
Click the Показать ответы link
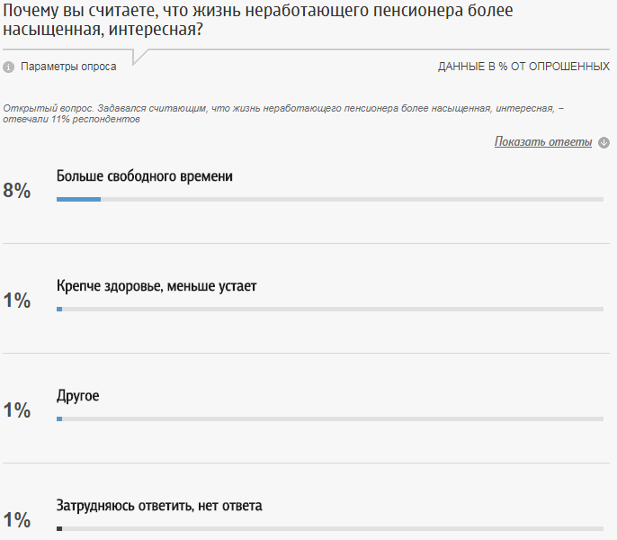click(x=543, y=142)
